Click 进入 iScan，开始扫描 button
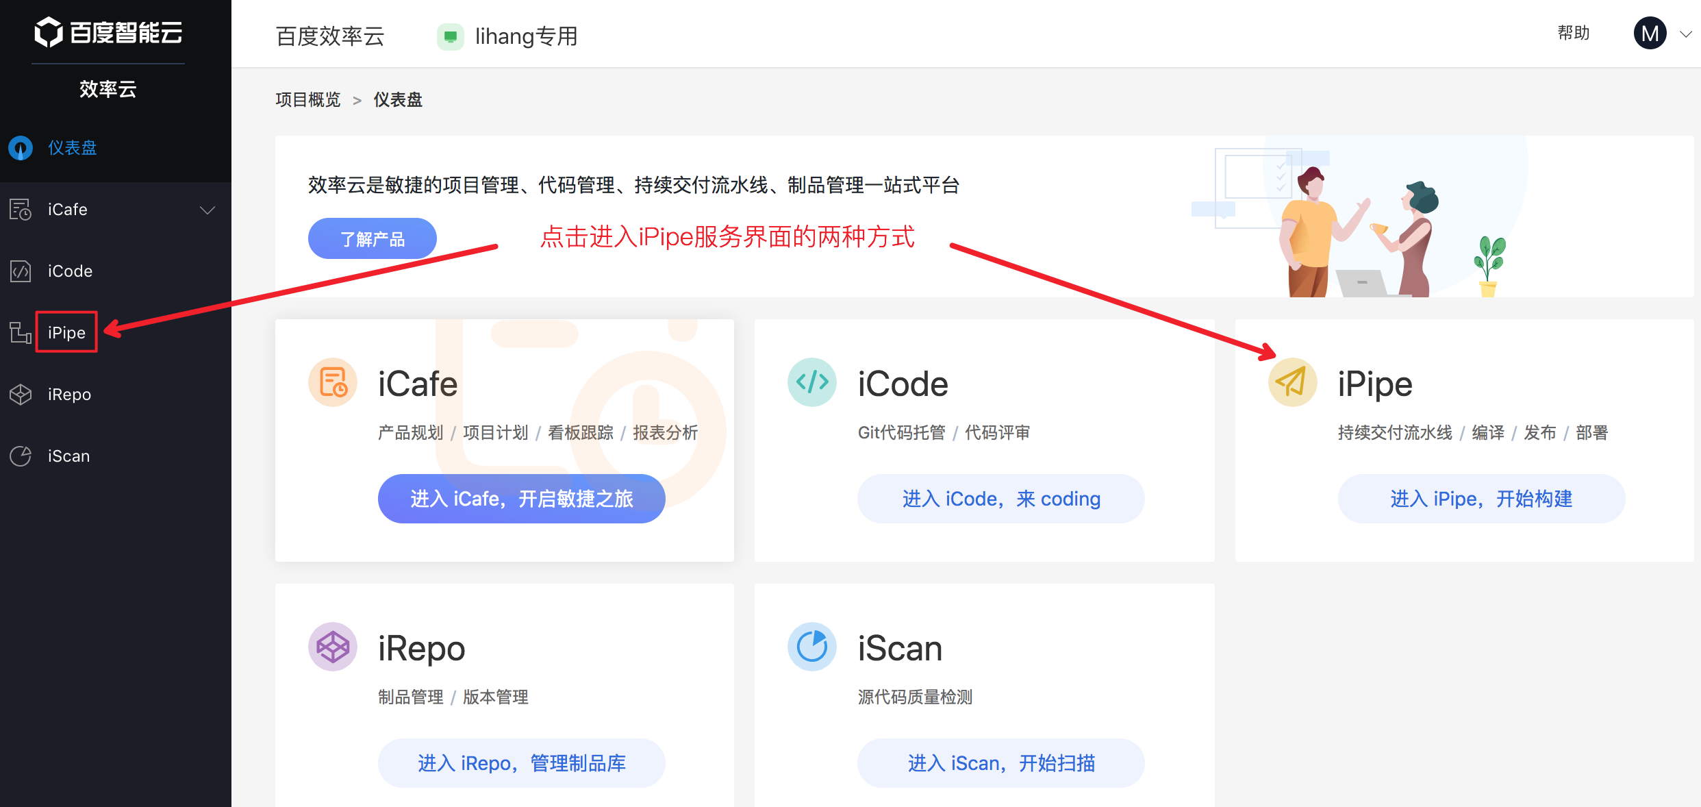The width and height of the screenshot is (1701, 807). pos(1001,763)
